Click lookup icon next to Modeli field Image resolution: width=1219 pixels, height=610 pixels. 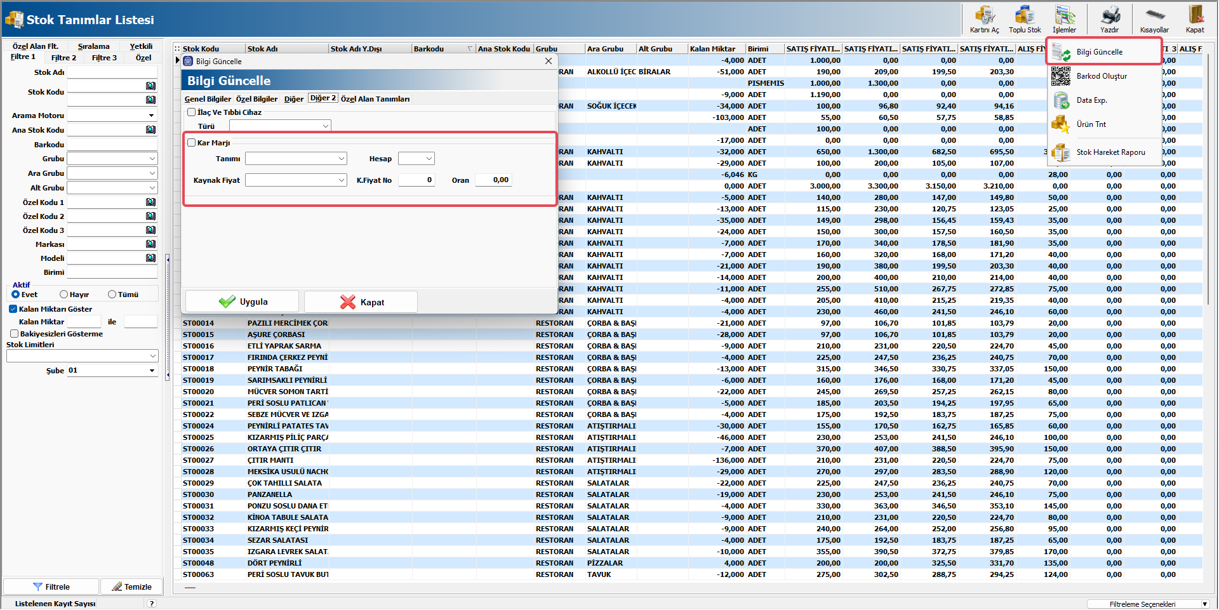tap(150, 258)
